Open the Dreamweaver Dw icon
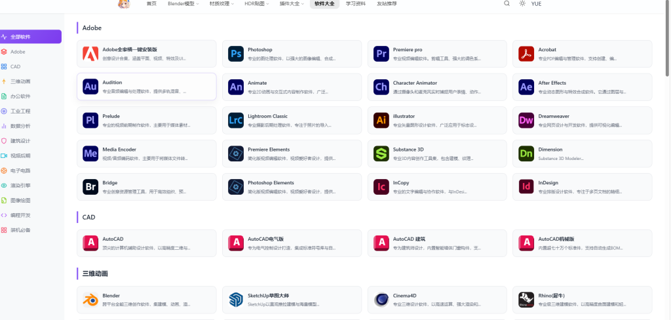 [526, 120]
